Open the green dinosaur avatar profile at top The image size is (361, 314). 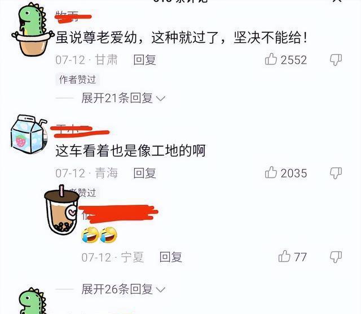(x=32, y=29)
